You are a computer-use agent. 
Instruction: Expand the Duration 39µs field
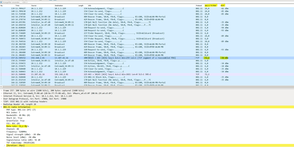5,145
